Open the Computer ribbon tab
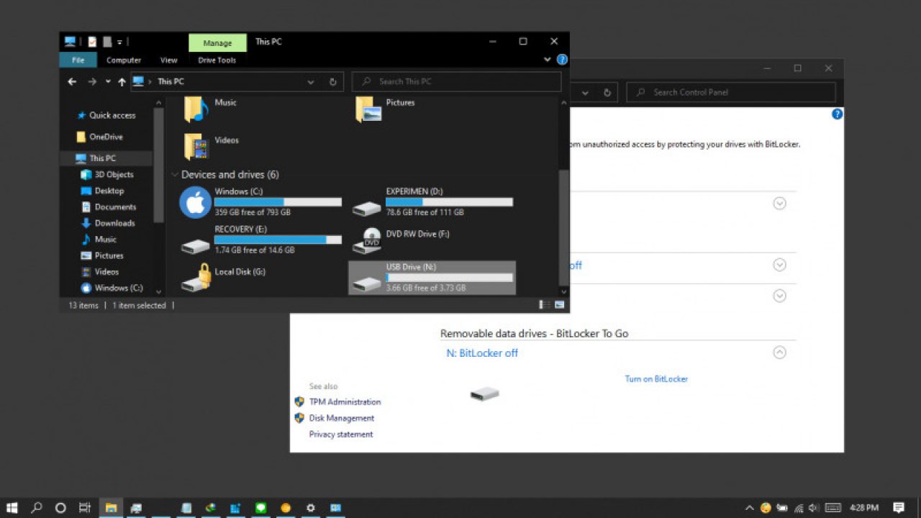Image resolution: width=921 pixels, height=518 pixels. 124,60
